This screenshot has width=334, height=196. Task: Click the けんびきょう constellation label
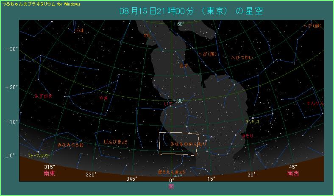tap(116, 142)
